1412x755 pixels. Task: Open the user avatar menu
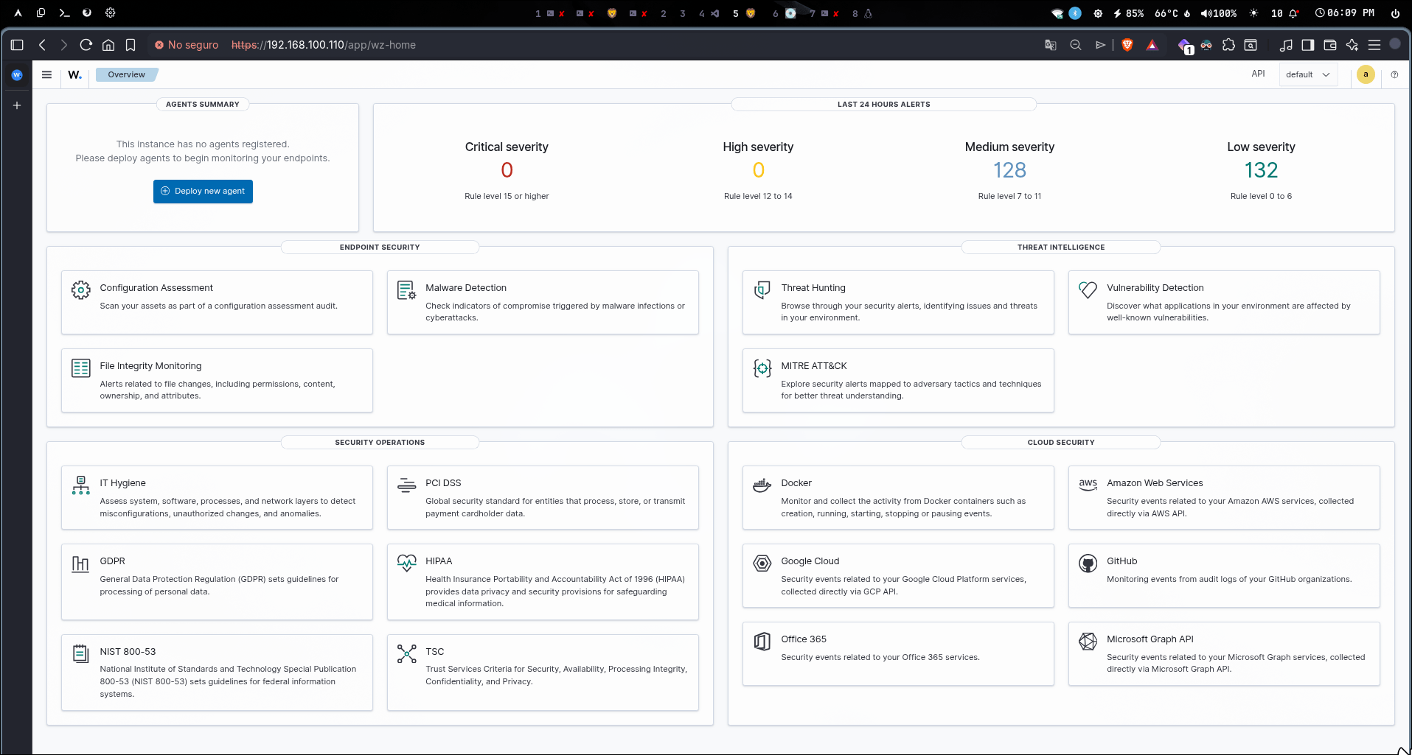tap(1366, 74)
